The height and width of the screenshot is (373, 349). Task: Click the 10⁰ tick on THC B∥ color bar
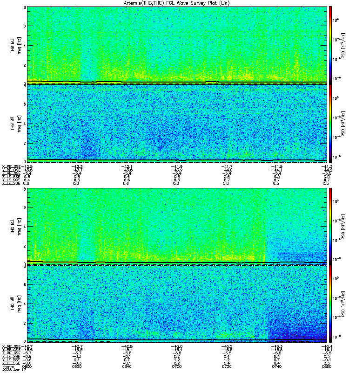(336, 278)
